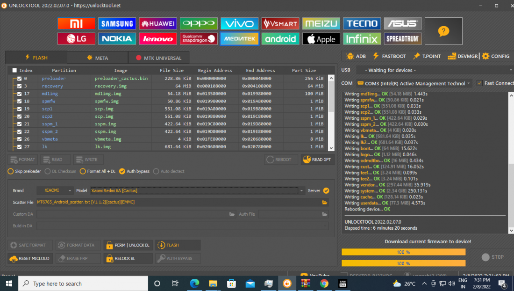Toggle the Fast Connect checkbox

(x=479, y=83)
